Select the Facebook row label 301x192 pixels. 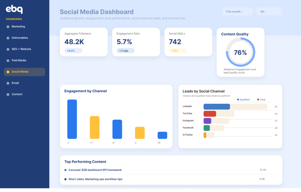[188, 128]
